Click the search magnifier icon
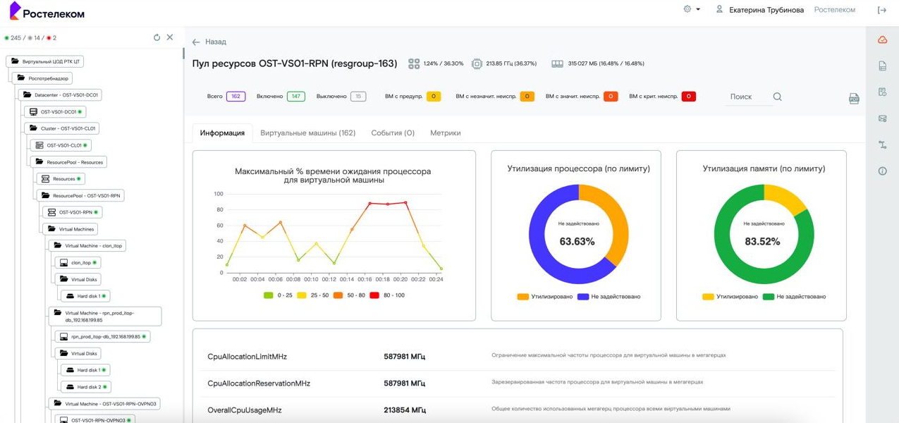Viewport: 899px width, 423px height. 777,97
